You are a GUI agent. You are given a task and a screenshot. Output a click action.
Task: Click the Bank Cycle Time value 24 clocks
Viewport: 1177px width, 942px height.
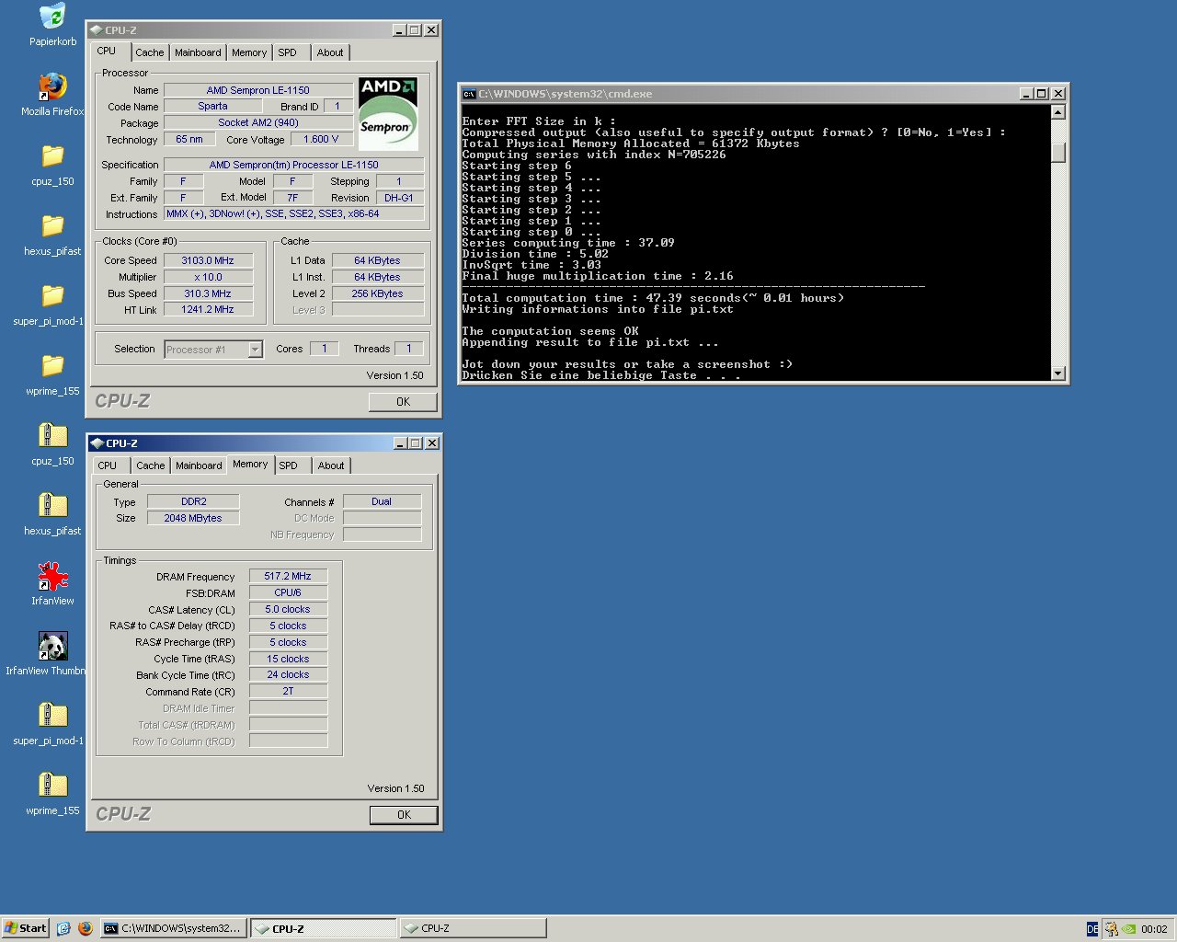point(288,675)
